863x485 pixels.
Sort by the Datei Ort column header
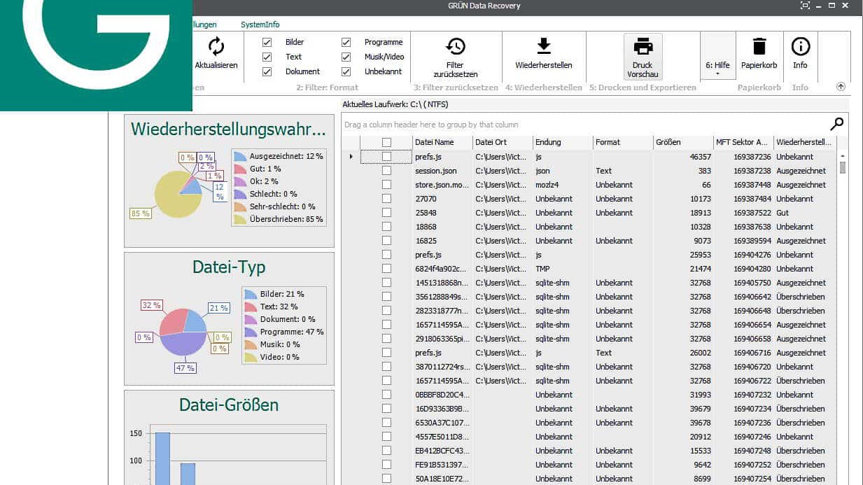click(x=503, y=142)
